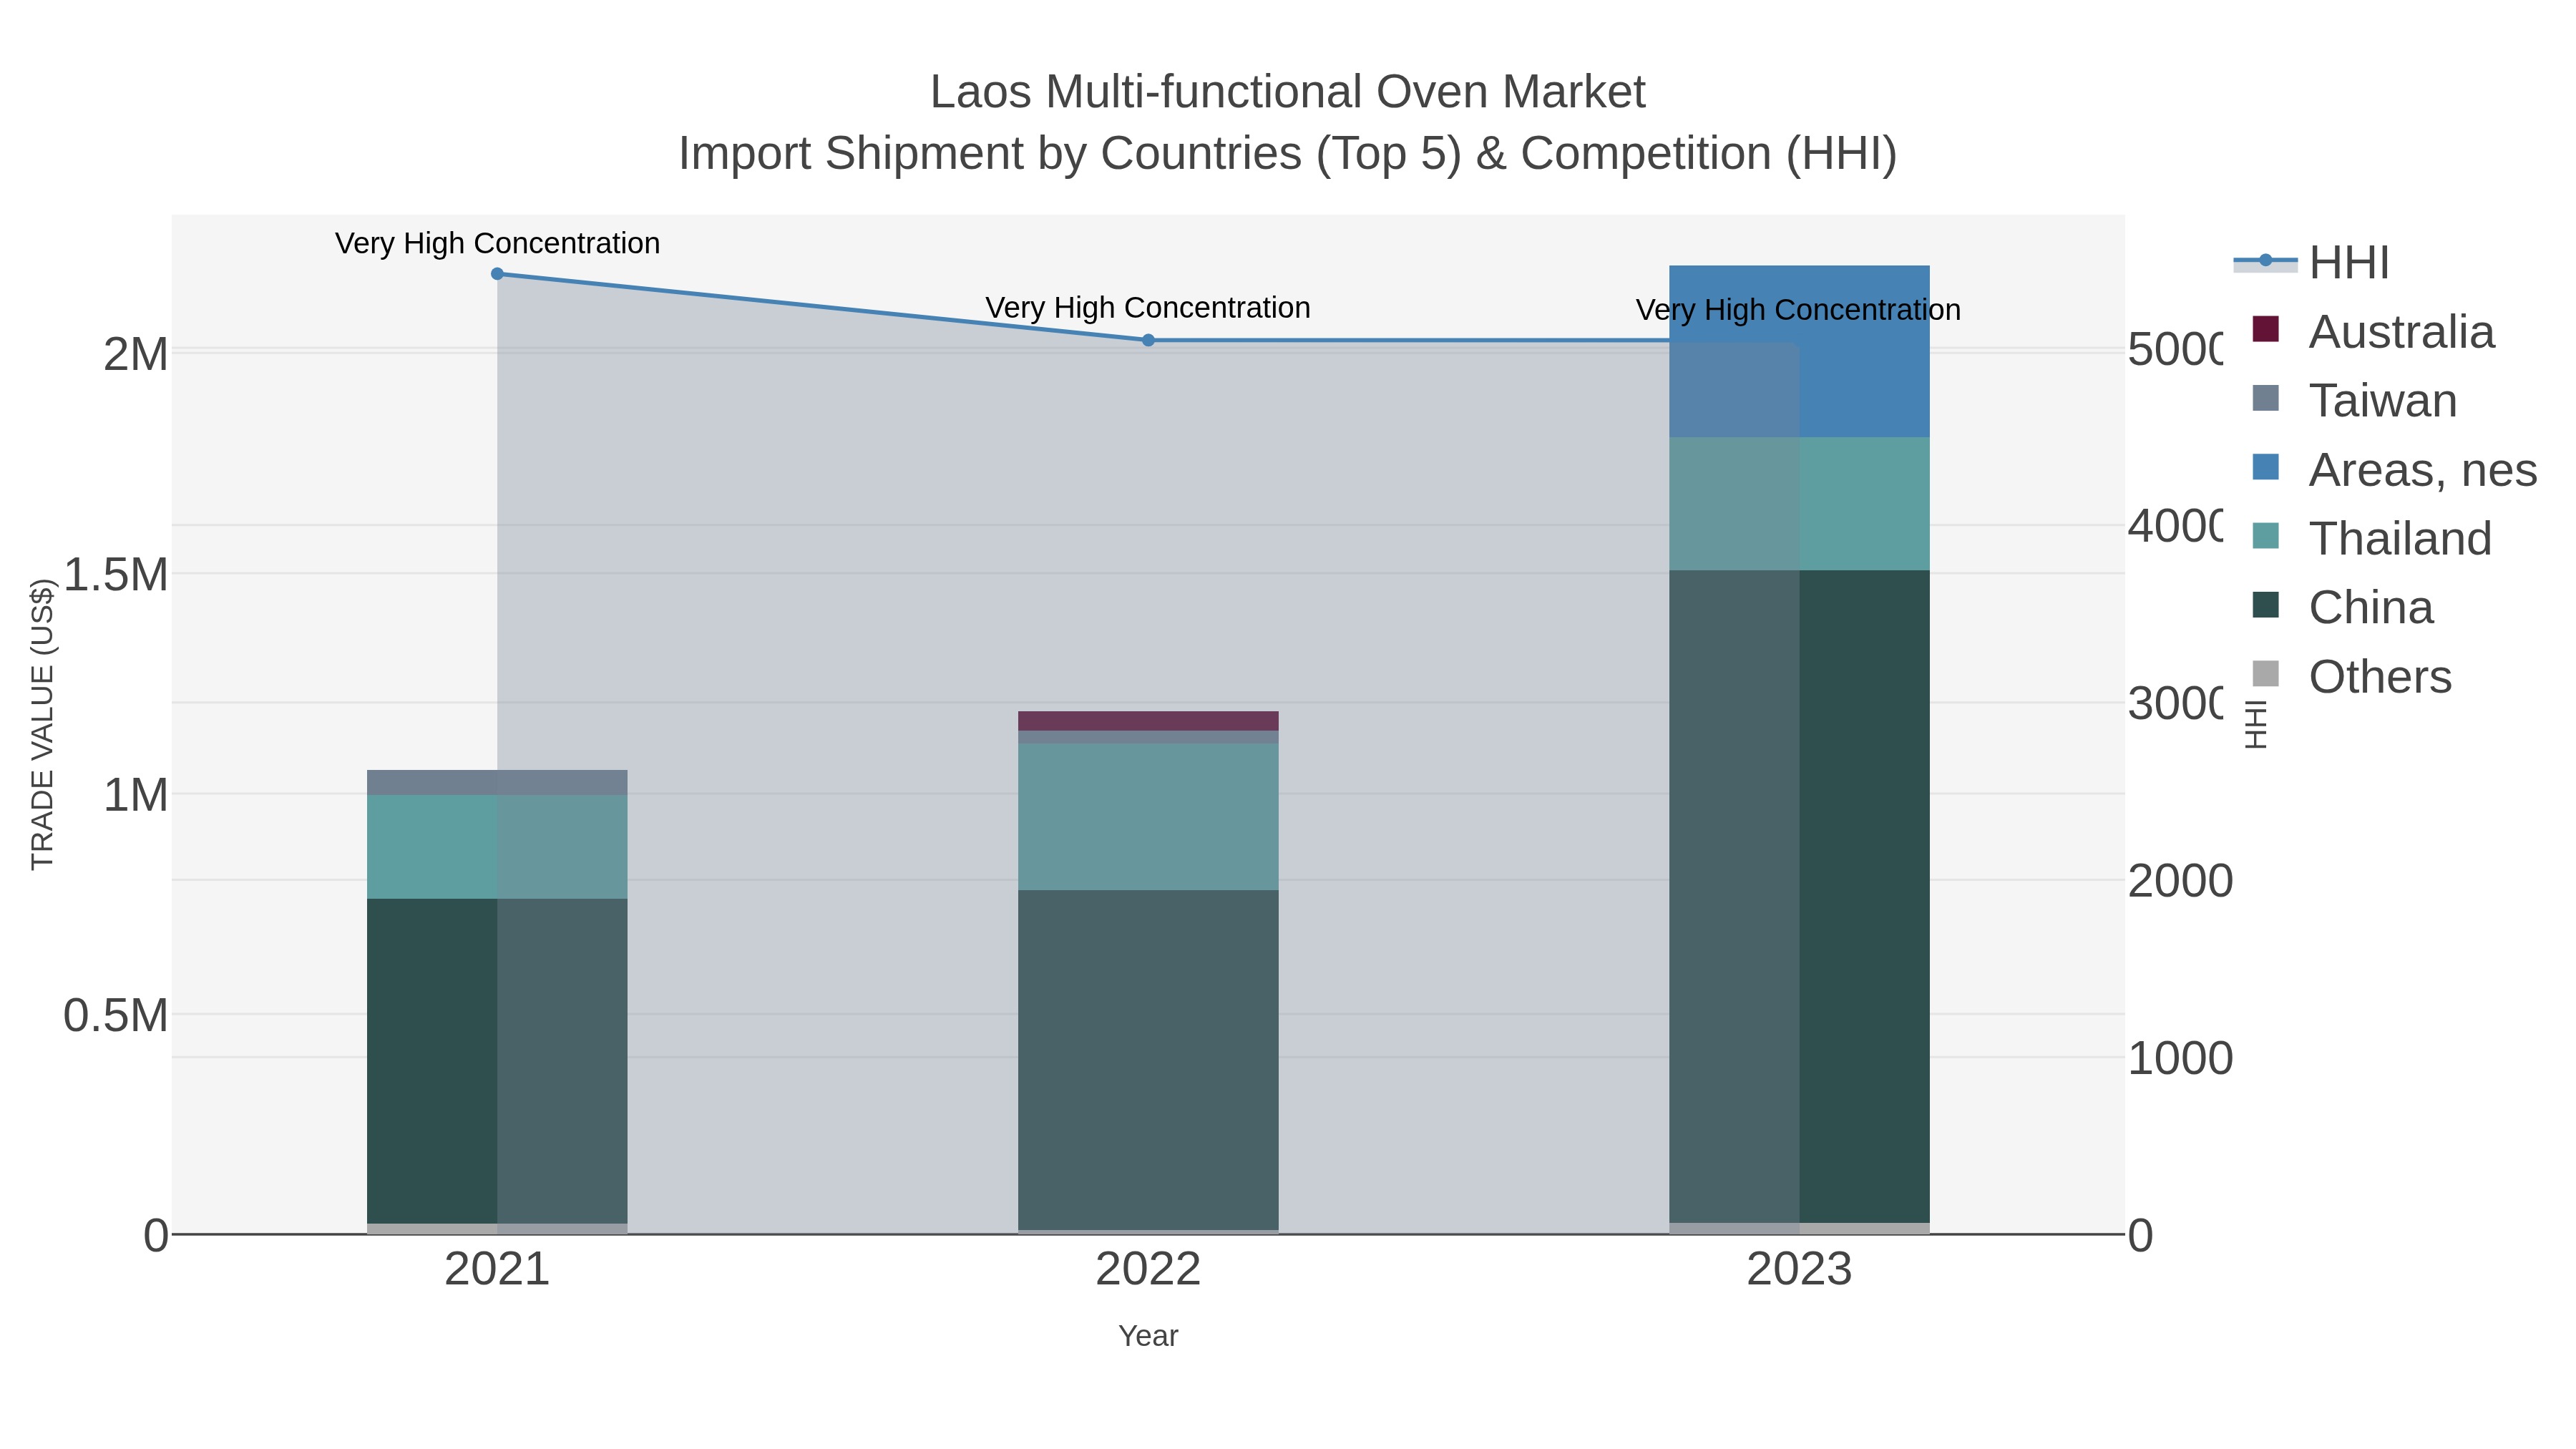Click the Very High Concentration label above 2021
Viewport: 2576px width, 1449px height.
tap(497, 243)
